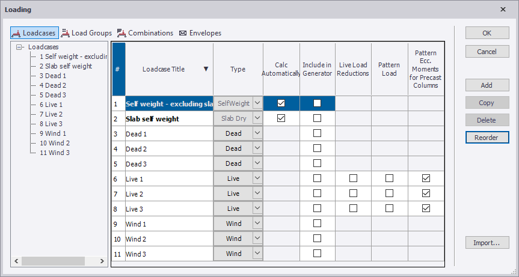Open Type dropdown for Wind 2 row
The image size is (519, 277).
[257, 239]
